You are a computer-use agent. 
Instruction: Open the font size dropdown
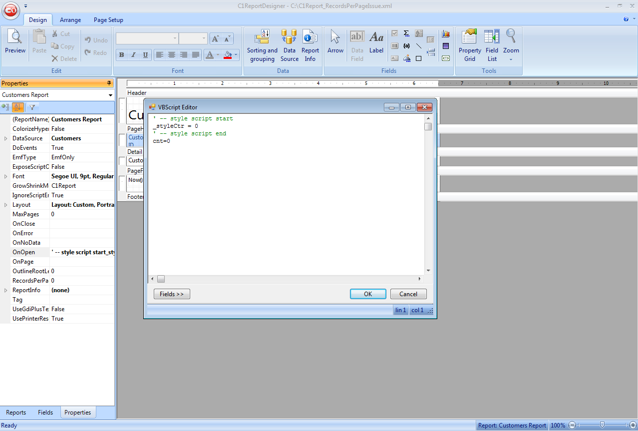coord(204,38)
